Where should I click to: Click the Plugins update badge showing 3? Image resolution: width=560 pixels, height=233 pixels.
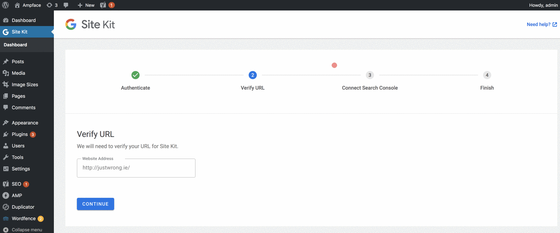coord(33,135)
